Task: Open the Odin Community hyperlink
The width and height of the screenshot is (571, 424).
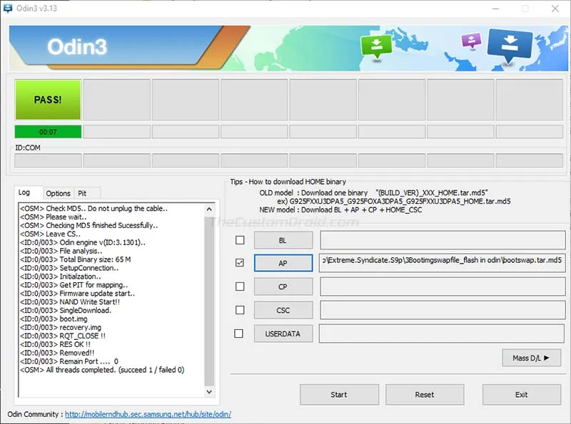Action: 148,414
